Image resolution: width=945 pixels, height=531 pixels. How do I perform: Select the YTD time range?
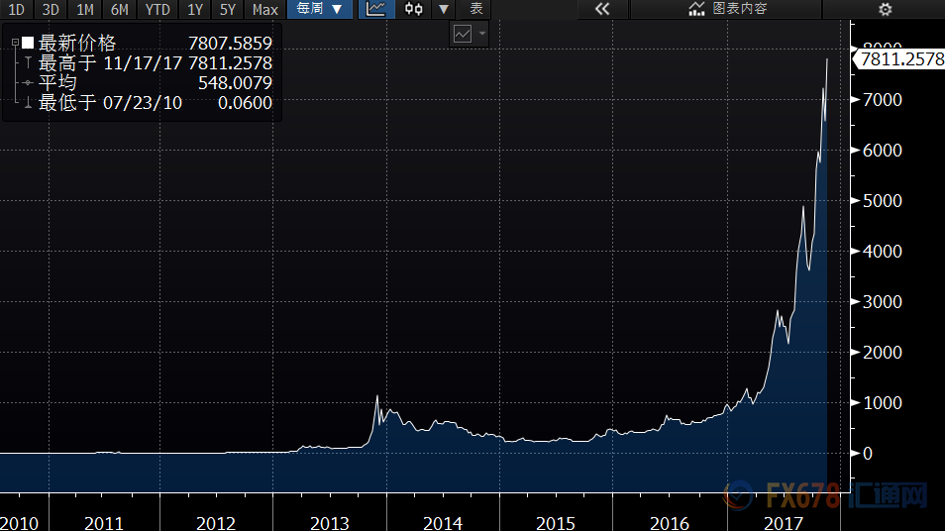[157, 9]
